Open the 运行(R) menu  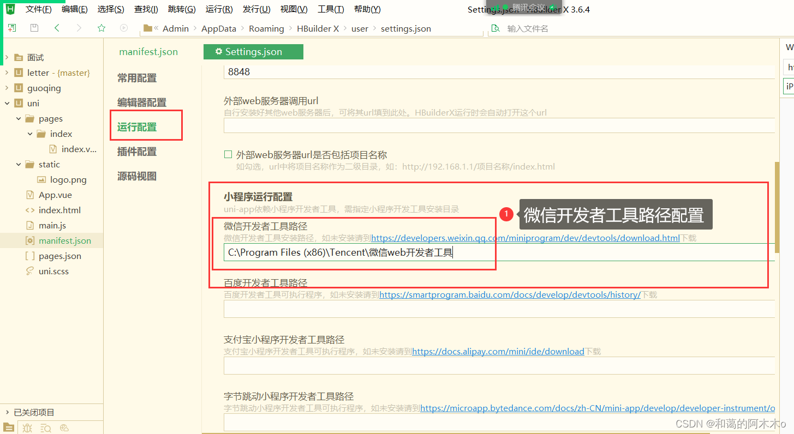coord(219,9)
